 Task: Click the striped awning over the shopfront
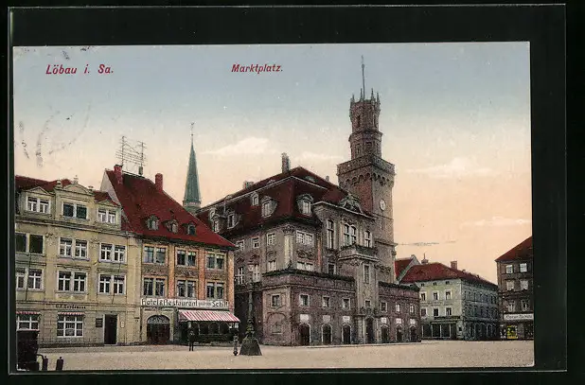[x=208, y=316]
